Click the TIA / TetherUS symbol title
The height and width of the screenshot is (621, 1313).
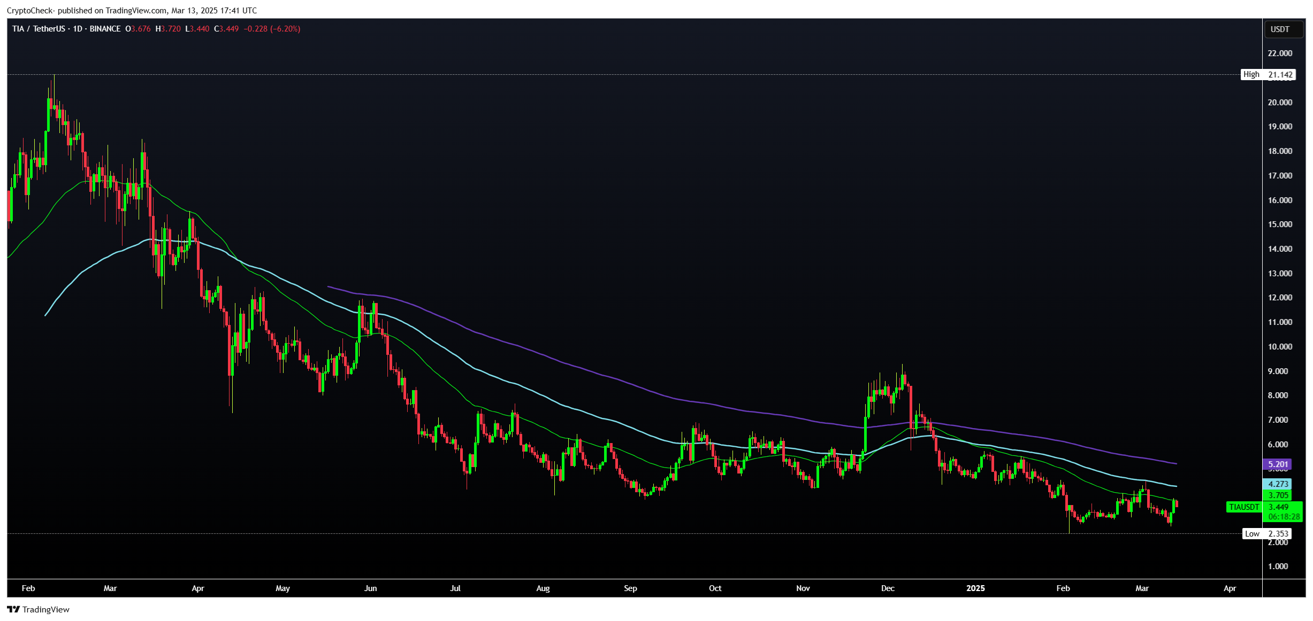(38, 29)
